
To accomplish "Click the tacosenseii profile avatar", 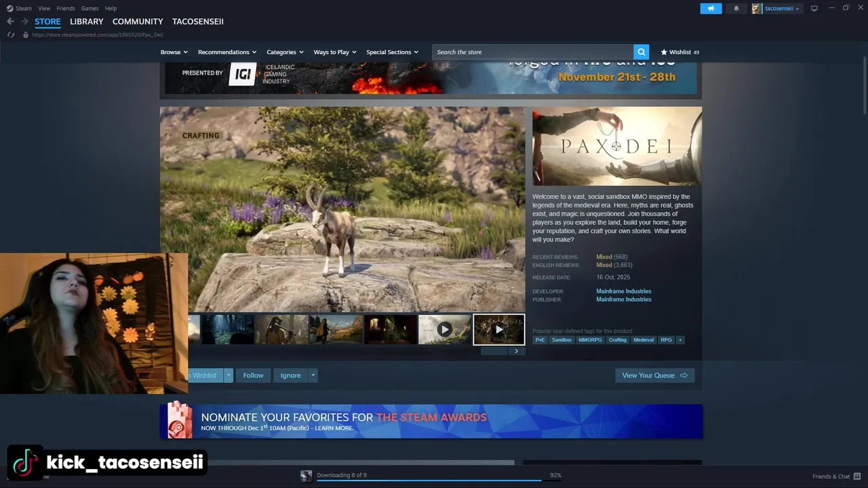I will click(756, 9).
